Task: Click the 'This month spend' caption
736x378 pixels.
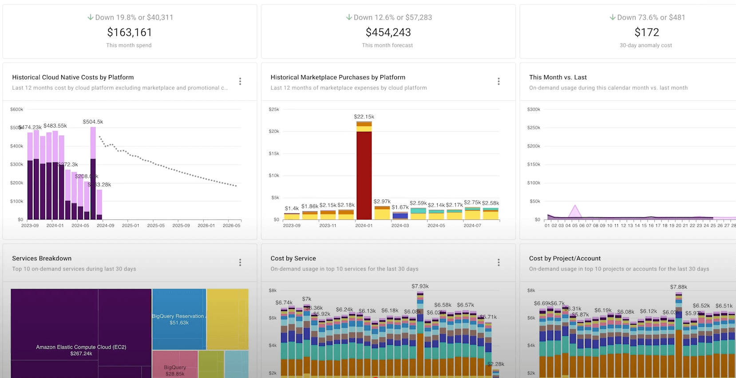Action: (x=129, y=45)
